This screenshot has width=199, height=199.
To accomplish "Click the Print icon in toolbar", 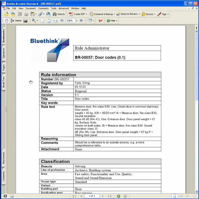I will tap(26, 14).
